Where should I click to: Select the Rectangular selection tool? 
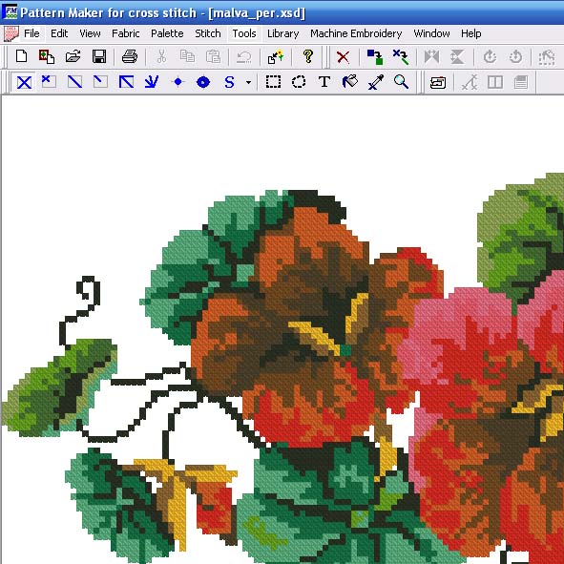coord(273,82)
